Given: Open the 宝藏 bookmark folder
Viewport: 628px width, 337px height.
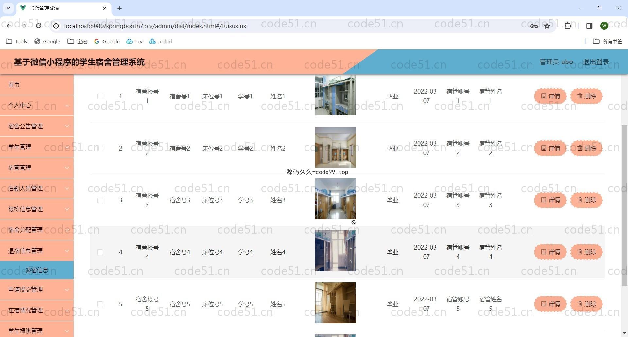Looking at the screenshot, I should (x=78, y=41).
